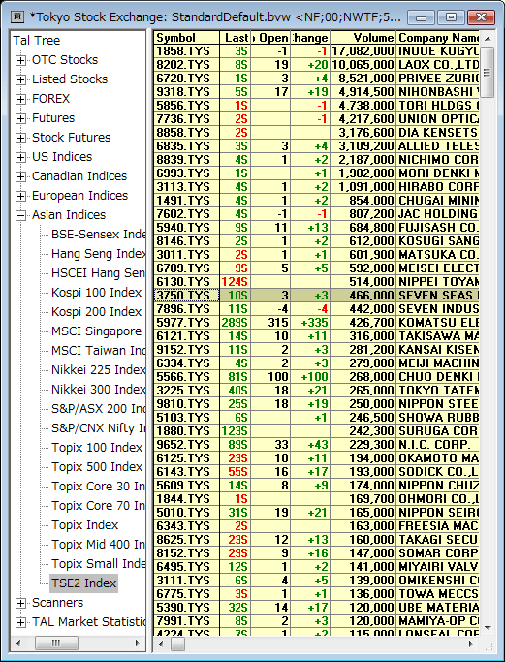Expand the Canadian Indices node
The width and height of the screenshot is (505, 662).
20,177
